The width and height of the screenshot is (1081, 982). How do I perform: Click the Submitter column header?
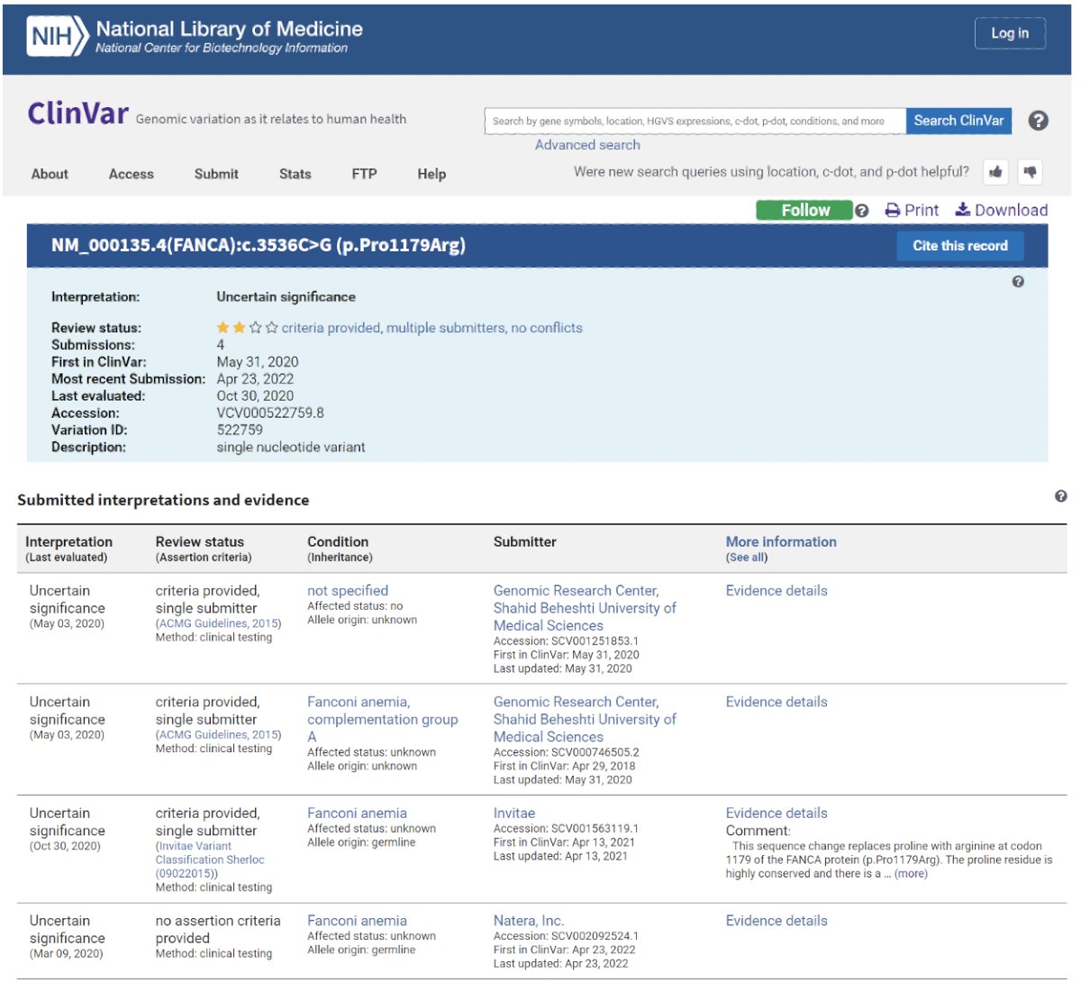pos(525,541)
